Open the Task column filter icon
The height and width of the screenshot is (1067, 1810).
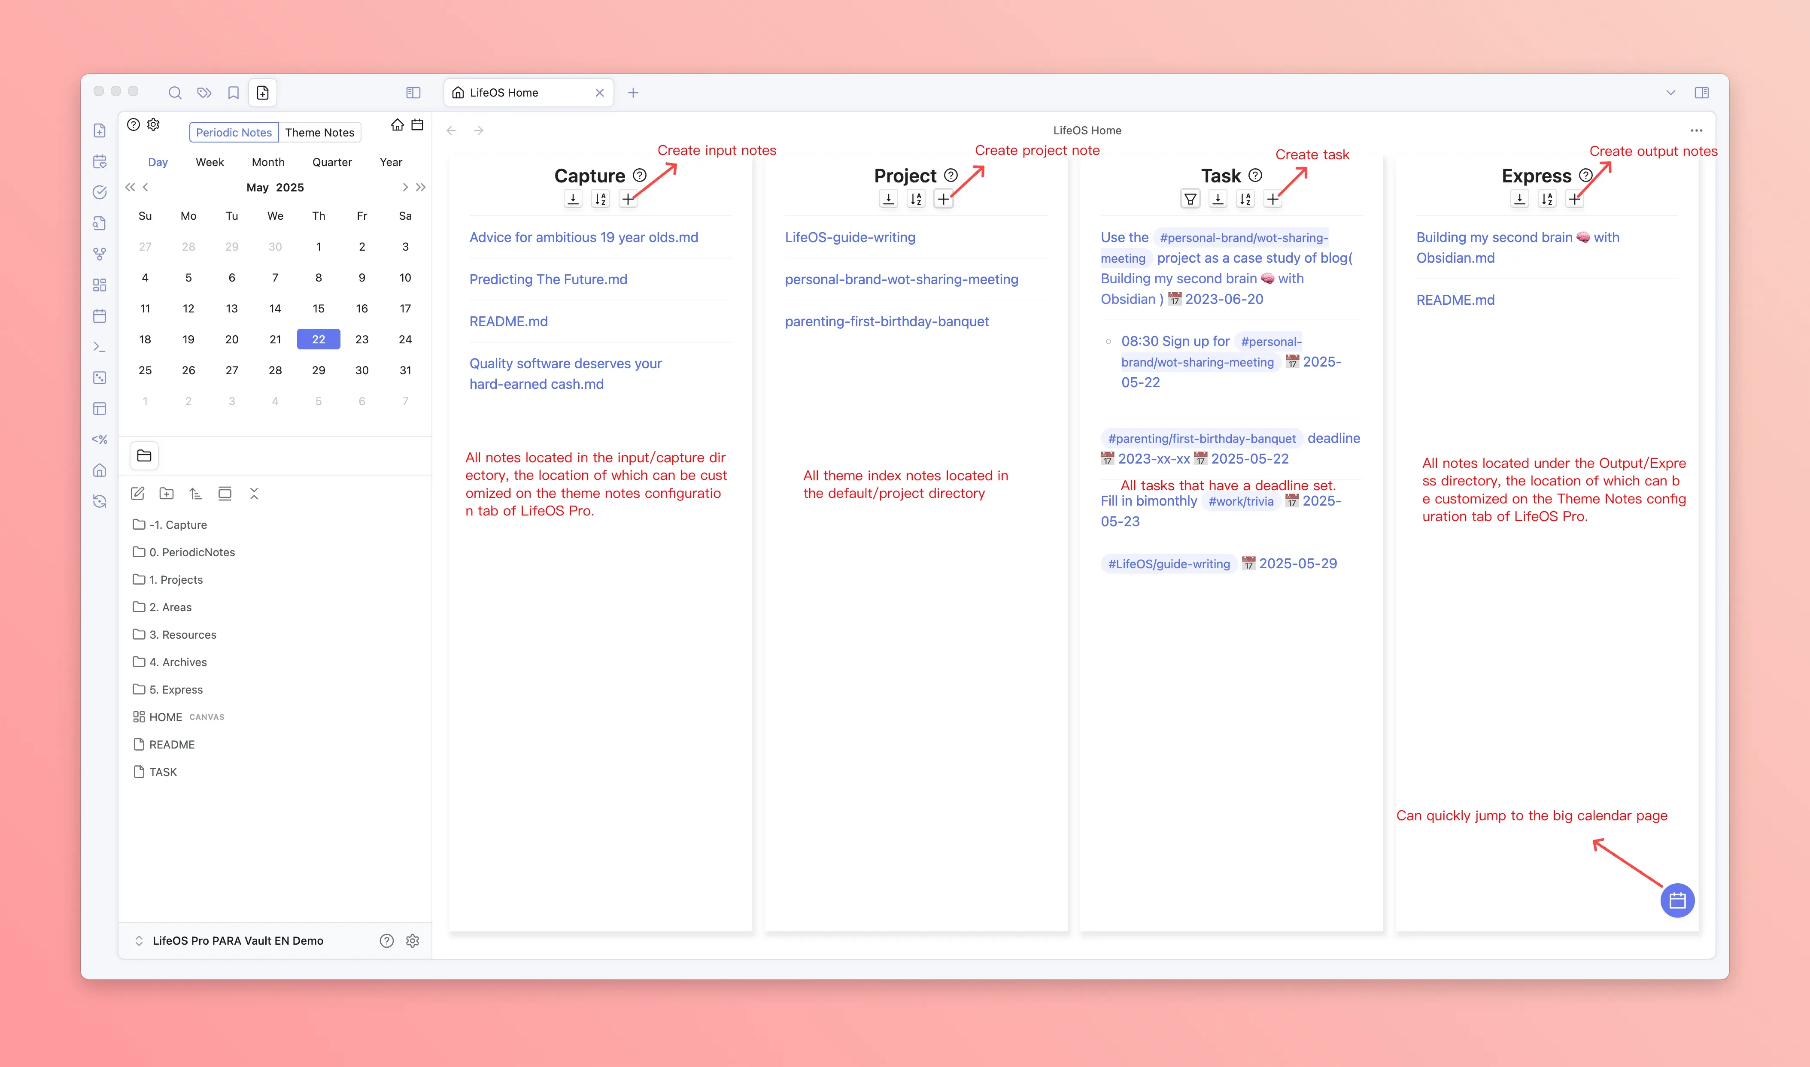pos(1190,199)
